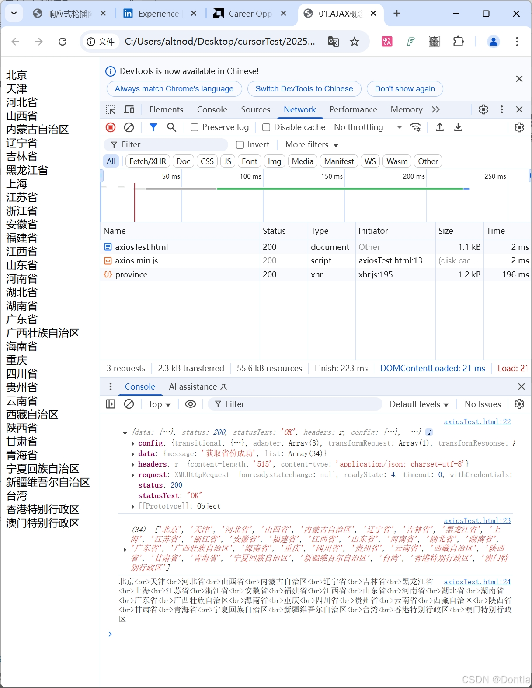Expand the headers property in console
The width and height of the screenshot is (532, 688).
click(133, 464)
